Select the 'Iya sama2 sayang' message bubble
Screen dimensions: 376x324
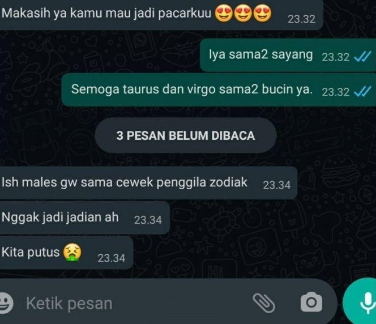coord(288,55)
